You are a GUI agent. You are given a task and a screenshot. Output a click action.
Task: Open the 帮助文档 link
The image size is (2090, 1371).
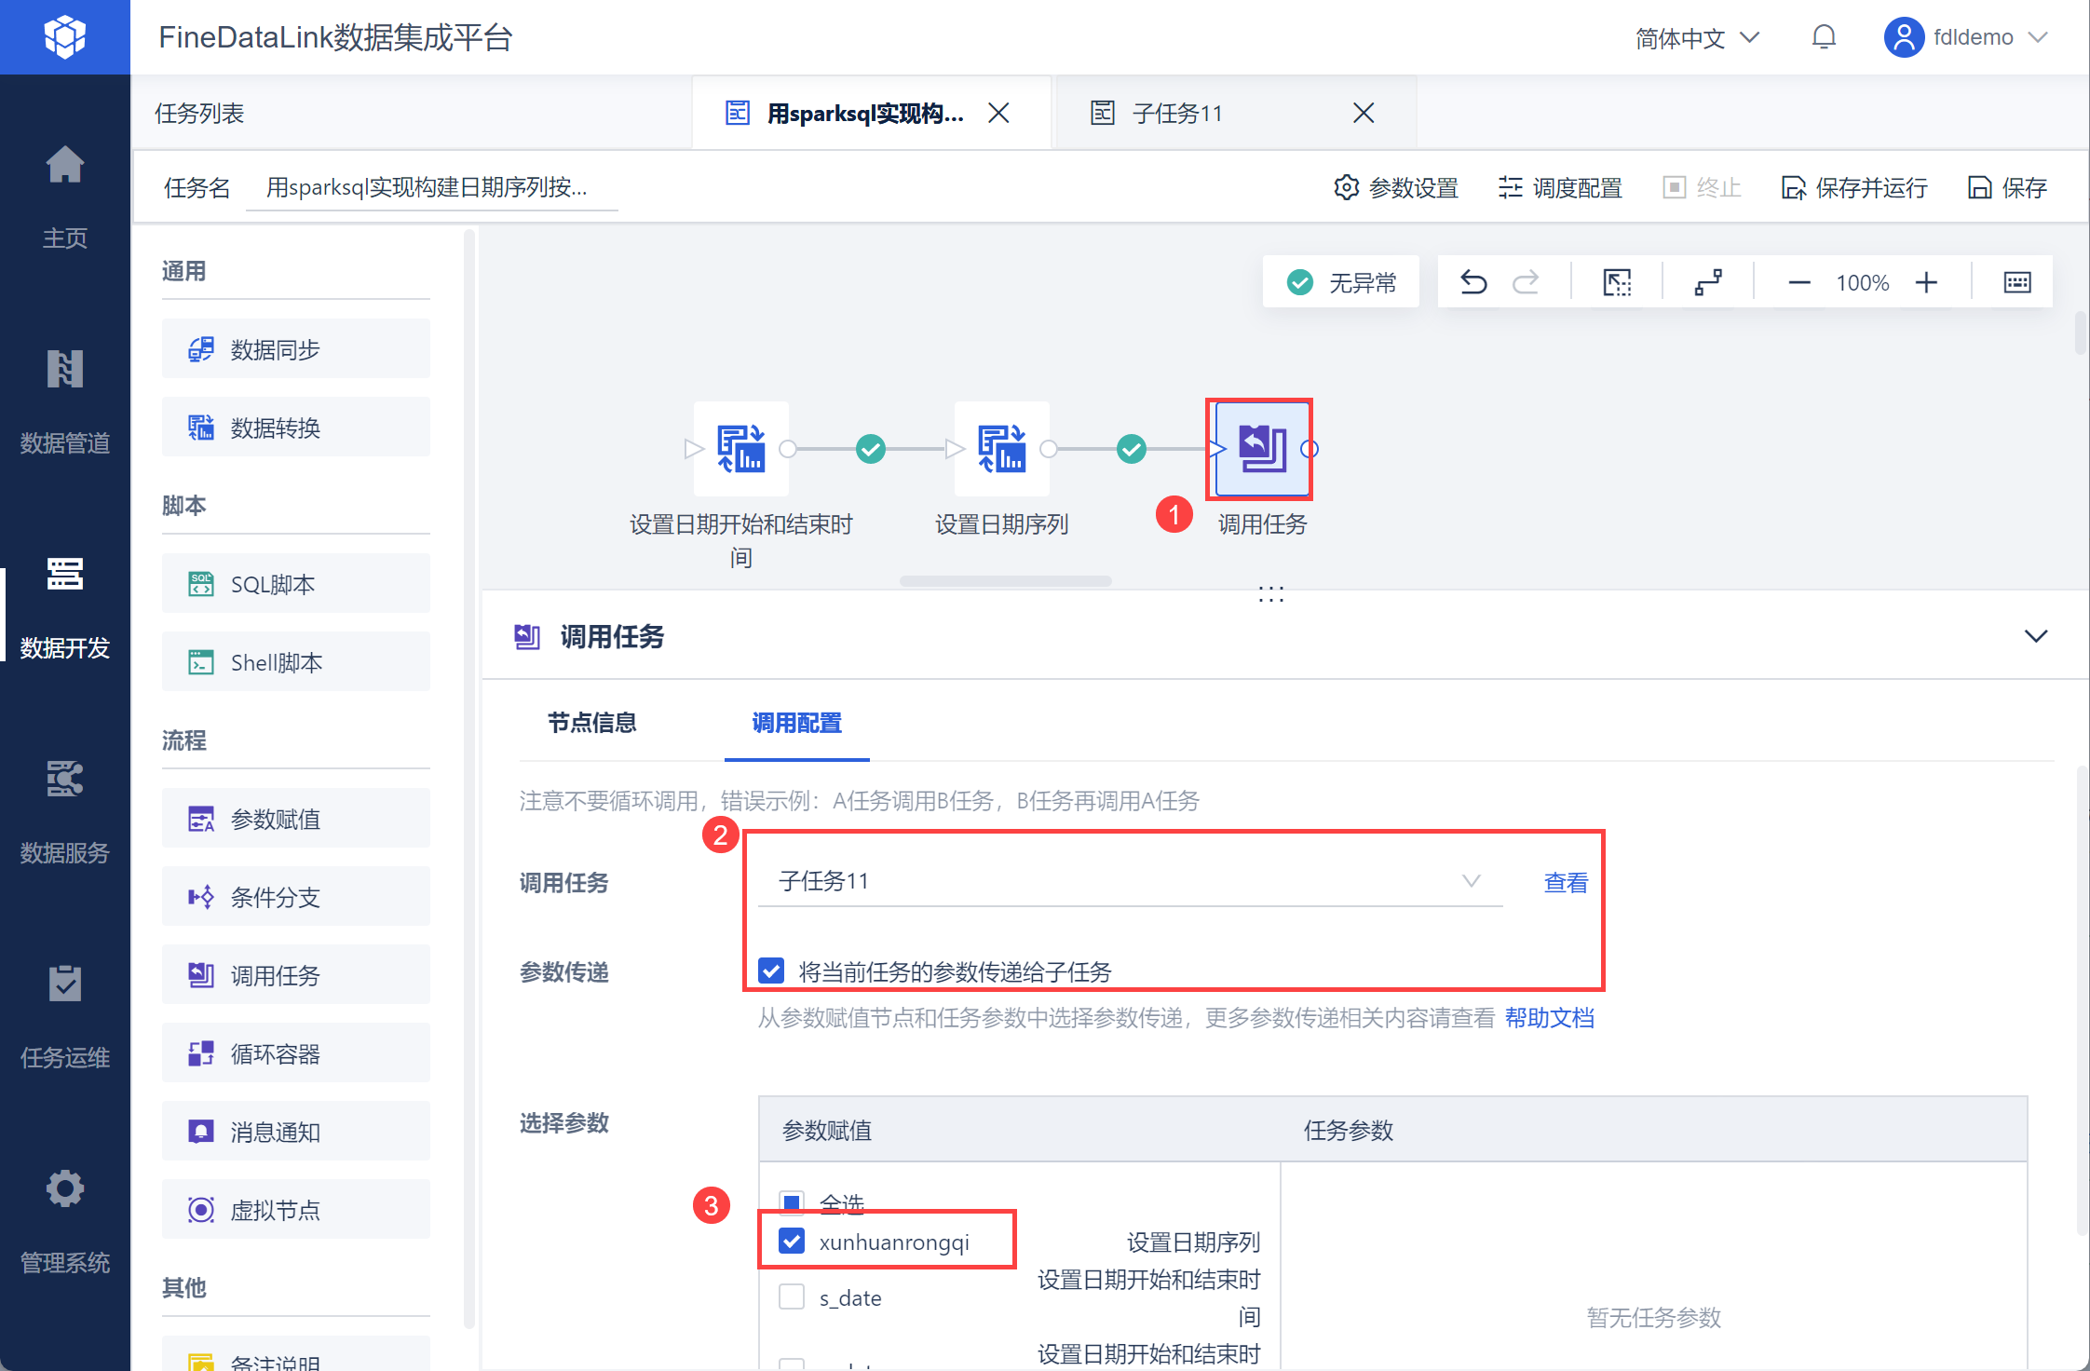pyautogui.click(x=1549, y=1018)
